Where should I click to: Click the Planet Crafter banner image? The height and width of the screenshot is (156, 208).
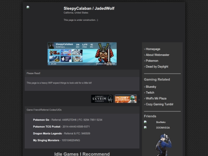click(x=126, y=99)
